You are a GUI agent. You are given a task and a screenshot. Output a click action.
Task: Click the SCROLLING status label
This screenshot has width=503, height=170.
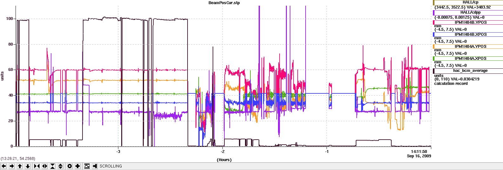point(111,166)
